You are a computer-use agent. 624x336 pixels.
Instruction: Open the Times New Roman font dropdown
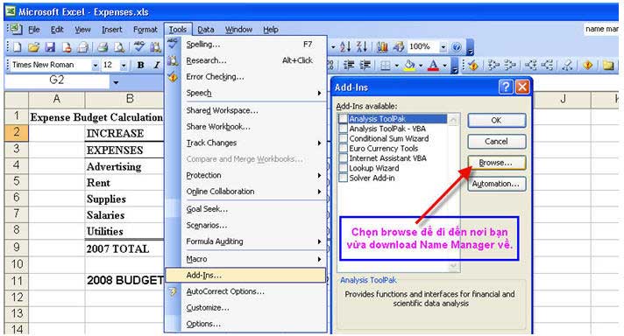(96, 65)
